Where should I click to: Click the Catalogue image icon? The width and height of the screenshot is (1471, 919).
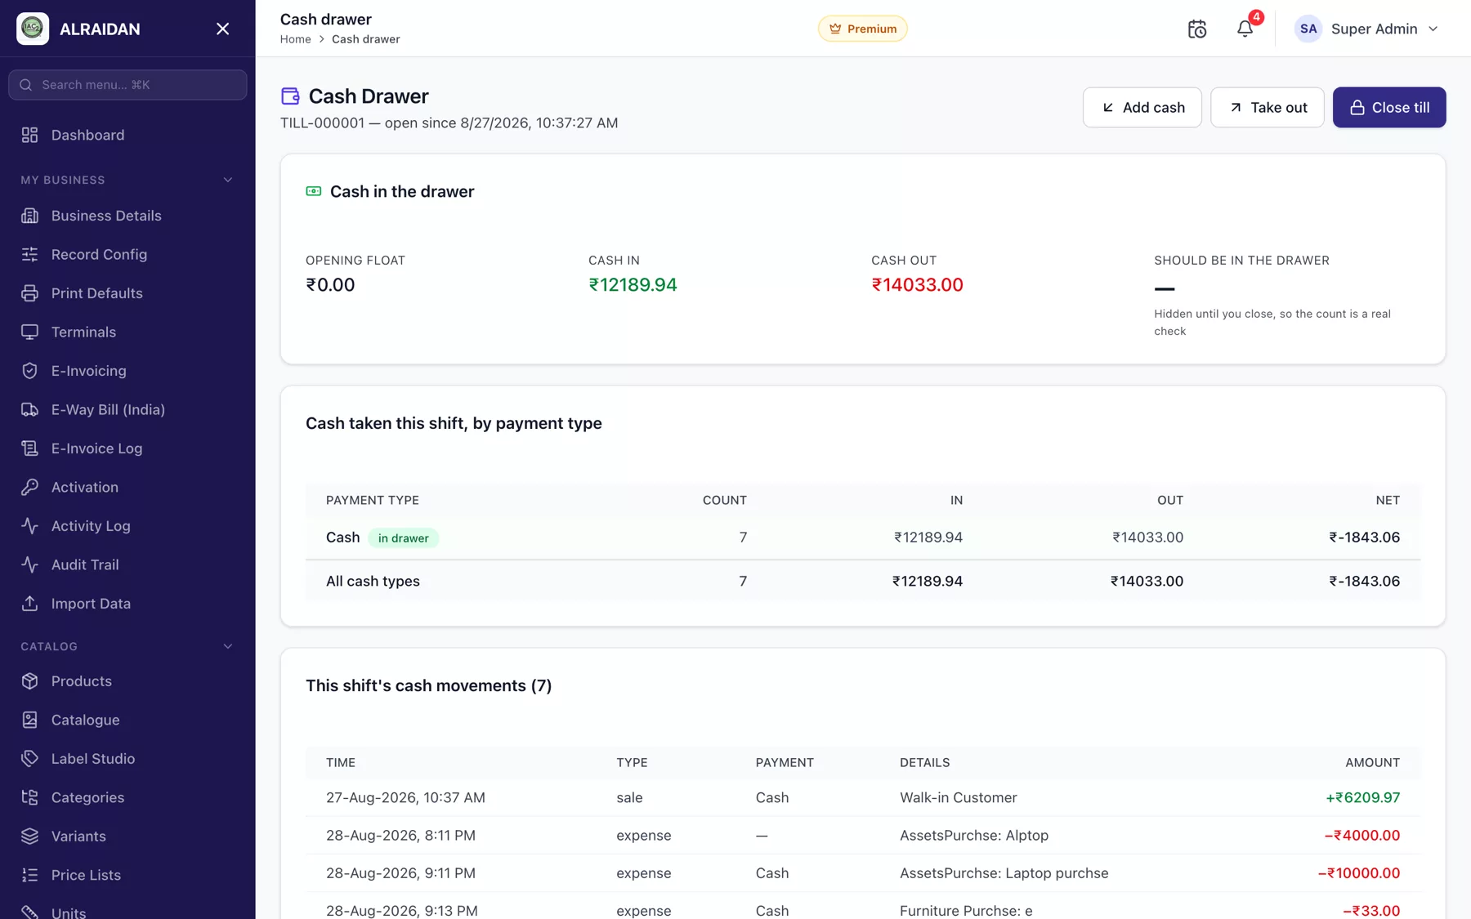click(30, 720)
